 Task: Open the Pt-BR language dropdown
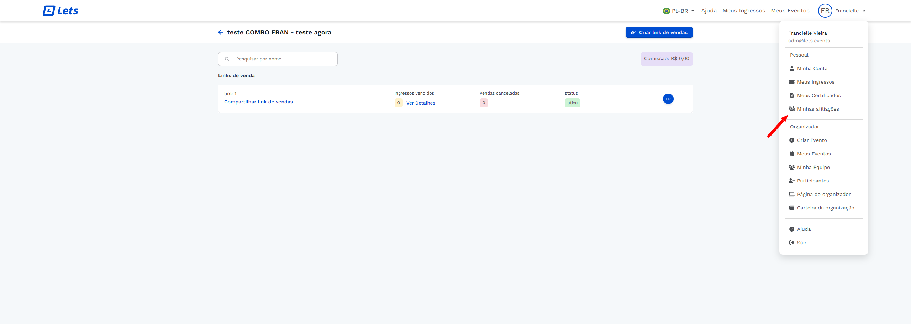pos(679,11)
